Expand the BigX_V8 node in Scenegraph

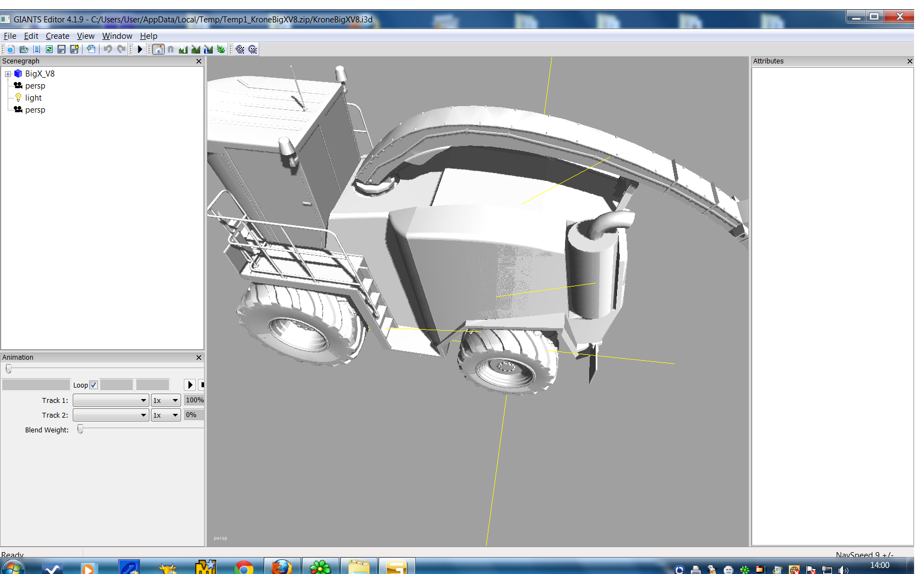8,74
